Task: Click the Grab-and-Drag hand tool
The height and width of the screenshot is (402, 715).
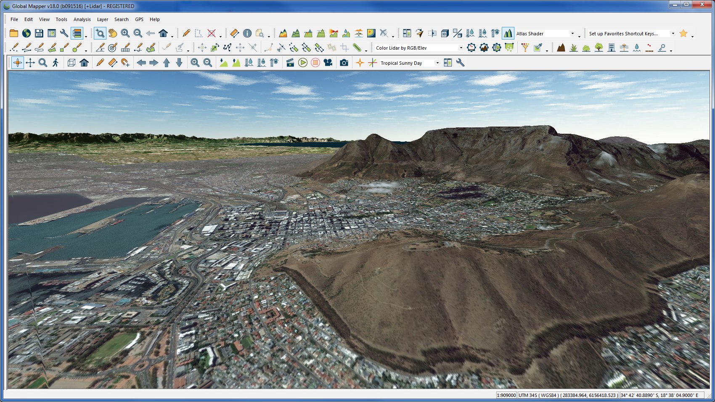Action: pos(112,33)
